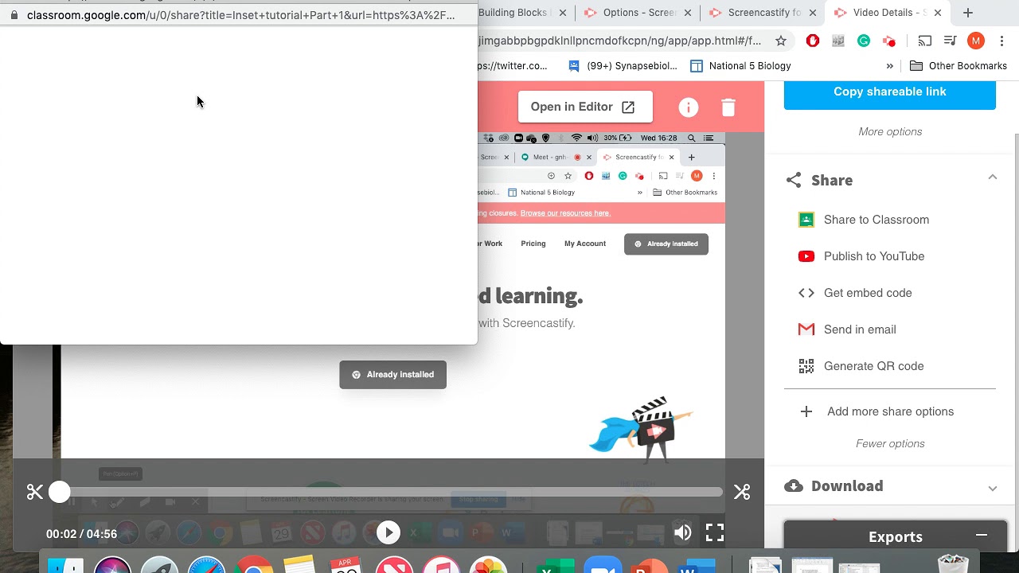
Task: Publish to YouTube
Action: (x=873, y=256)
